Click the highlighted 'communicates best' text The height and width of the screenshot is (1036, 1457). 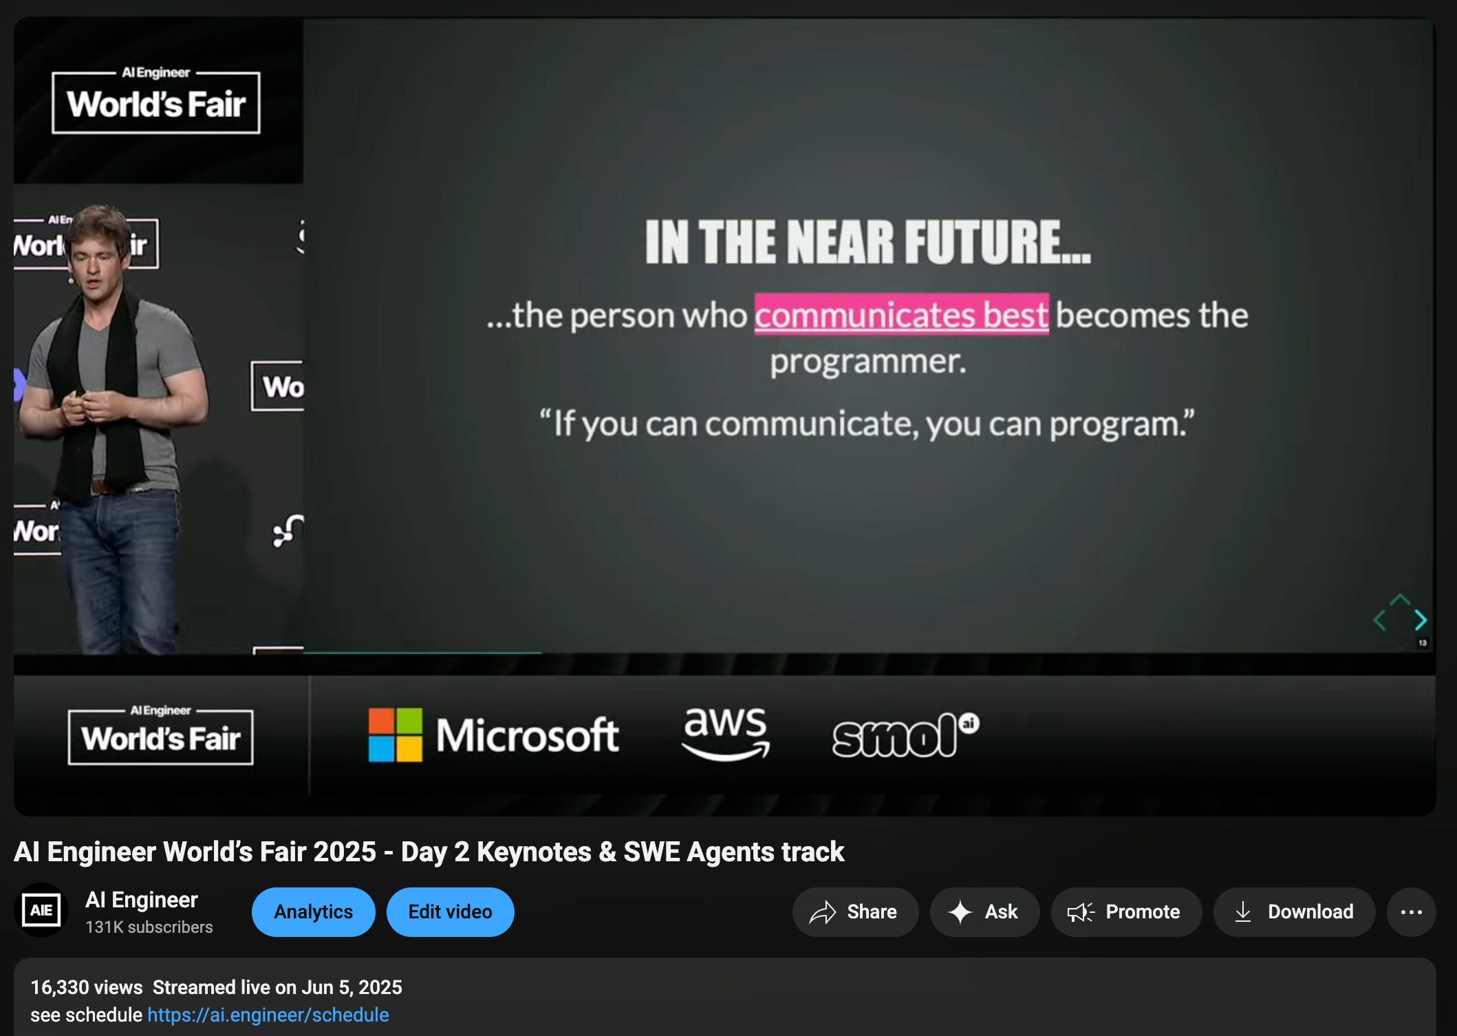901,315
